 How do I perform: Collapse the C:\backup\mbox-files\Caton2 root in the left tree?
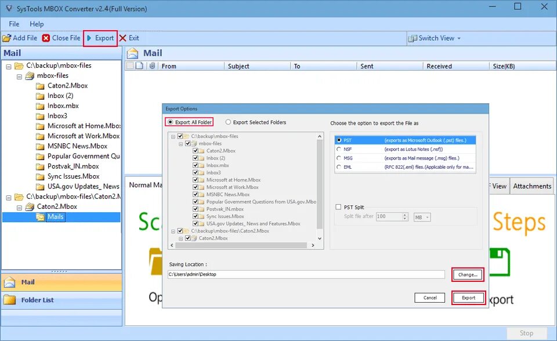coord(9,198)
